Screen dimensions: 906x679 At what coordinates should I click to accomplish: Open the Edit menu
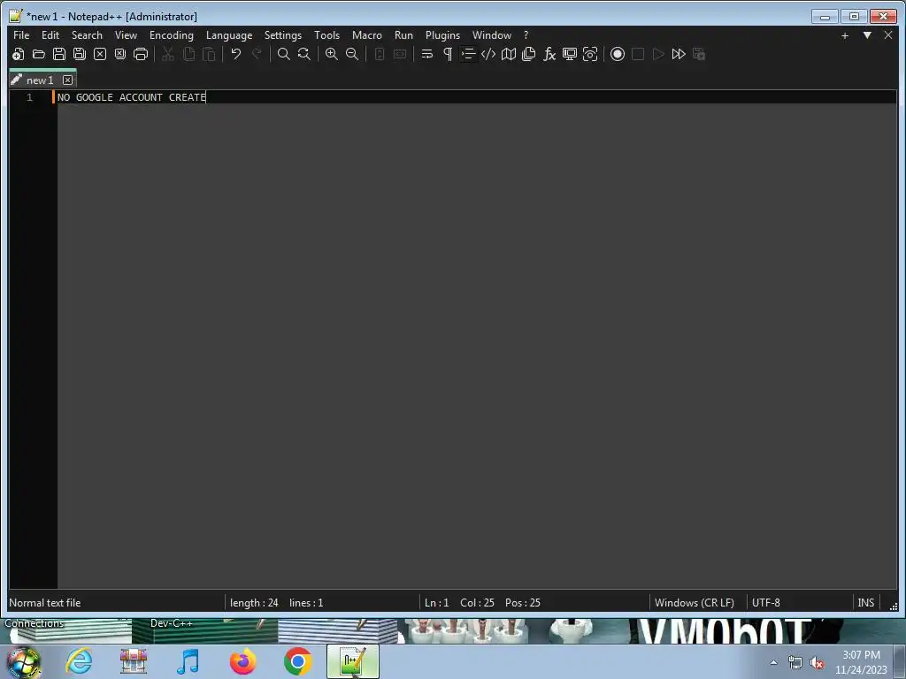(x=50, y=35)
